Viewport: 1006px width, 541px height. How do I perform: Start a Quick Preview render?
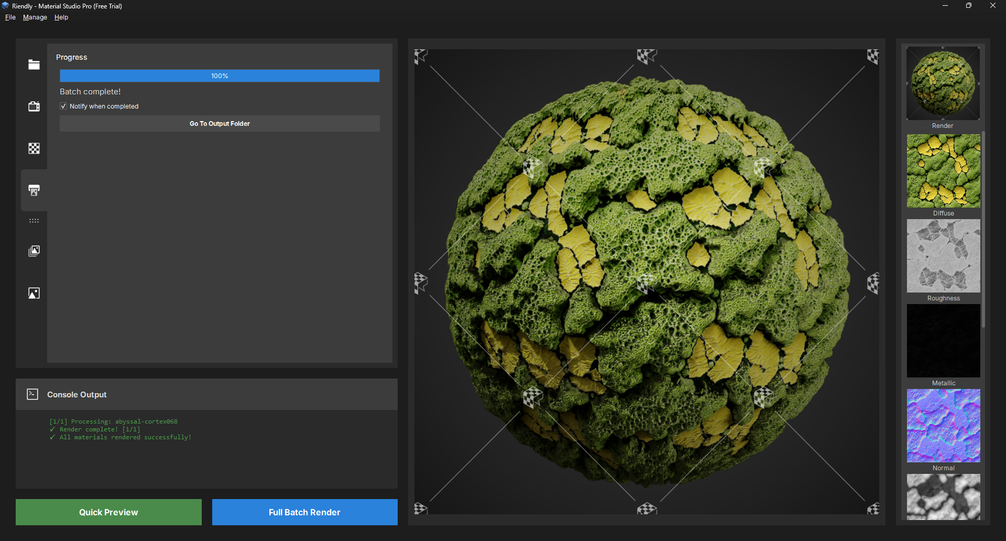pos(108,512)
